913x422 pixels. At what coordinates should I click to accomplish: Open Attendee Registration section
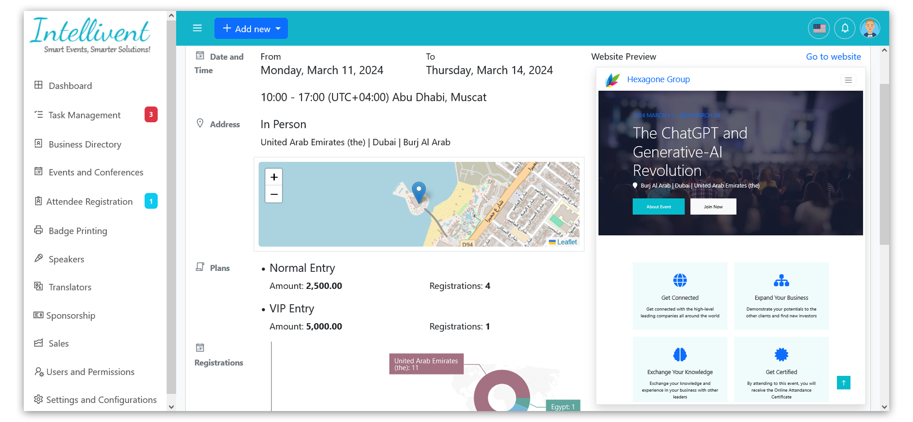click(x=89, y=201)
